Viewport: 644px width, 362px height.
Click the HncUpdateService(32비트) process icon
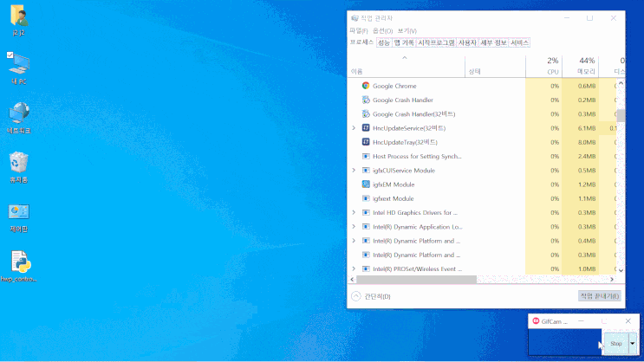(x=366, y=128)
